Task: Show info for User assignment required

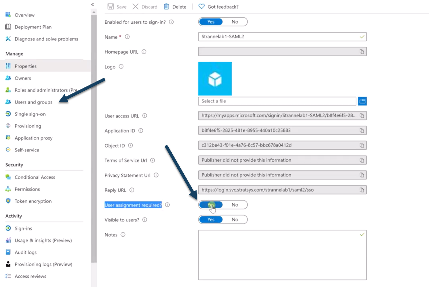Action: (167, 205)
